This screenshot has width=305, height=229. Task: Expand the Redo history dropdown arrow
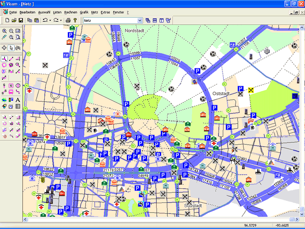pos(61,20)
